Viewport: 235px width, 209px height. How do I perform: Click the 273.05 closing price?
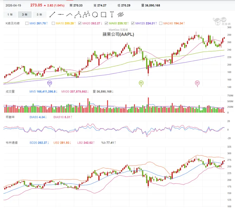click(x=36, y=5)
